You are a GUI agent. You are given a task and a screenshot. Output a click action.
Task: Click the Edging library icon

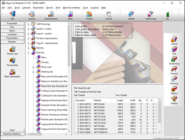pyautogui.click(x=174, y=99)
